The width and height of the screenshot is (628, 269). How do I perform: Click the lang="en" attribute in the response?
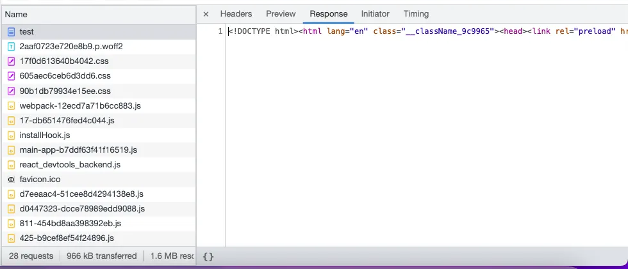(347, 31)
